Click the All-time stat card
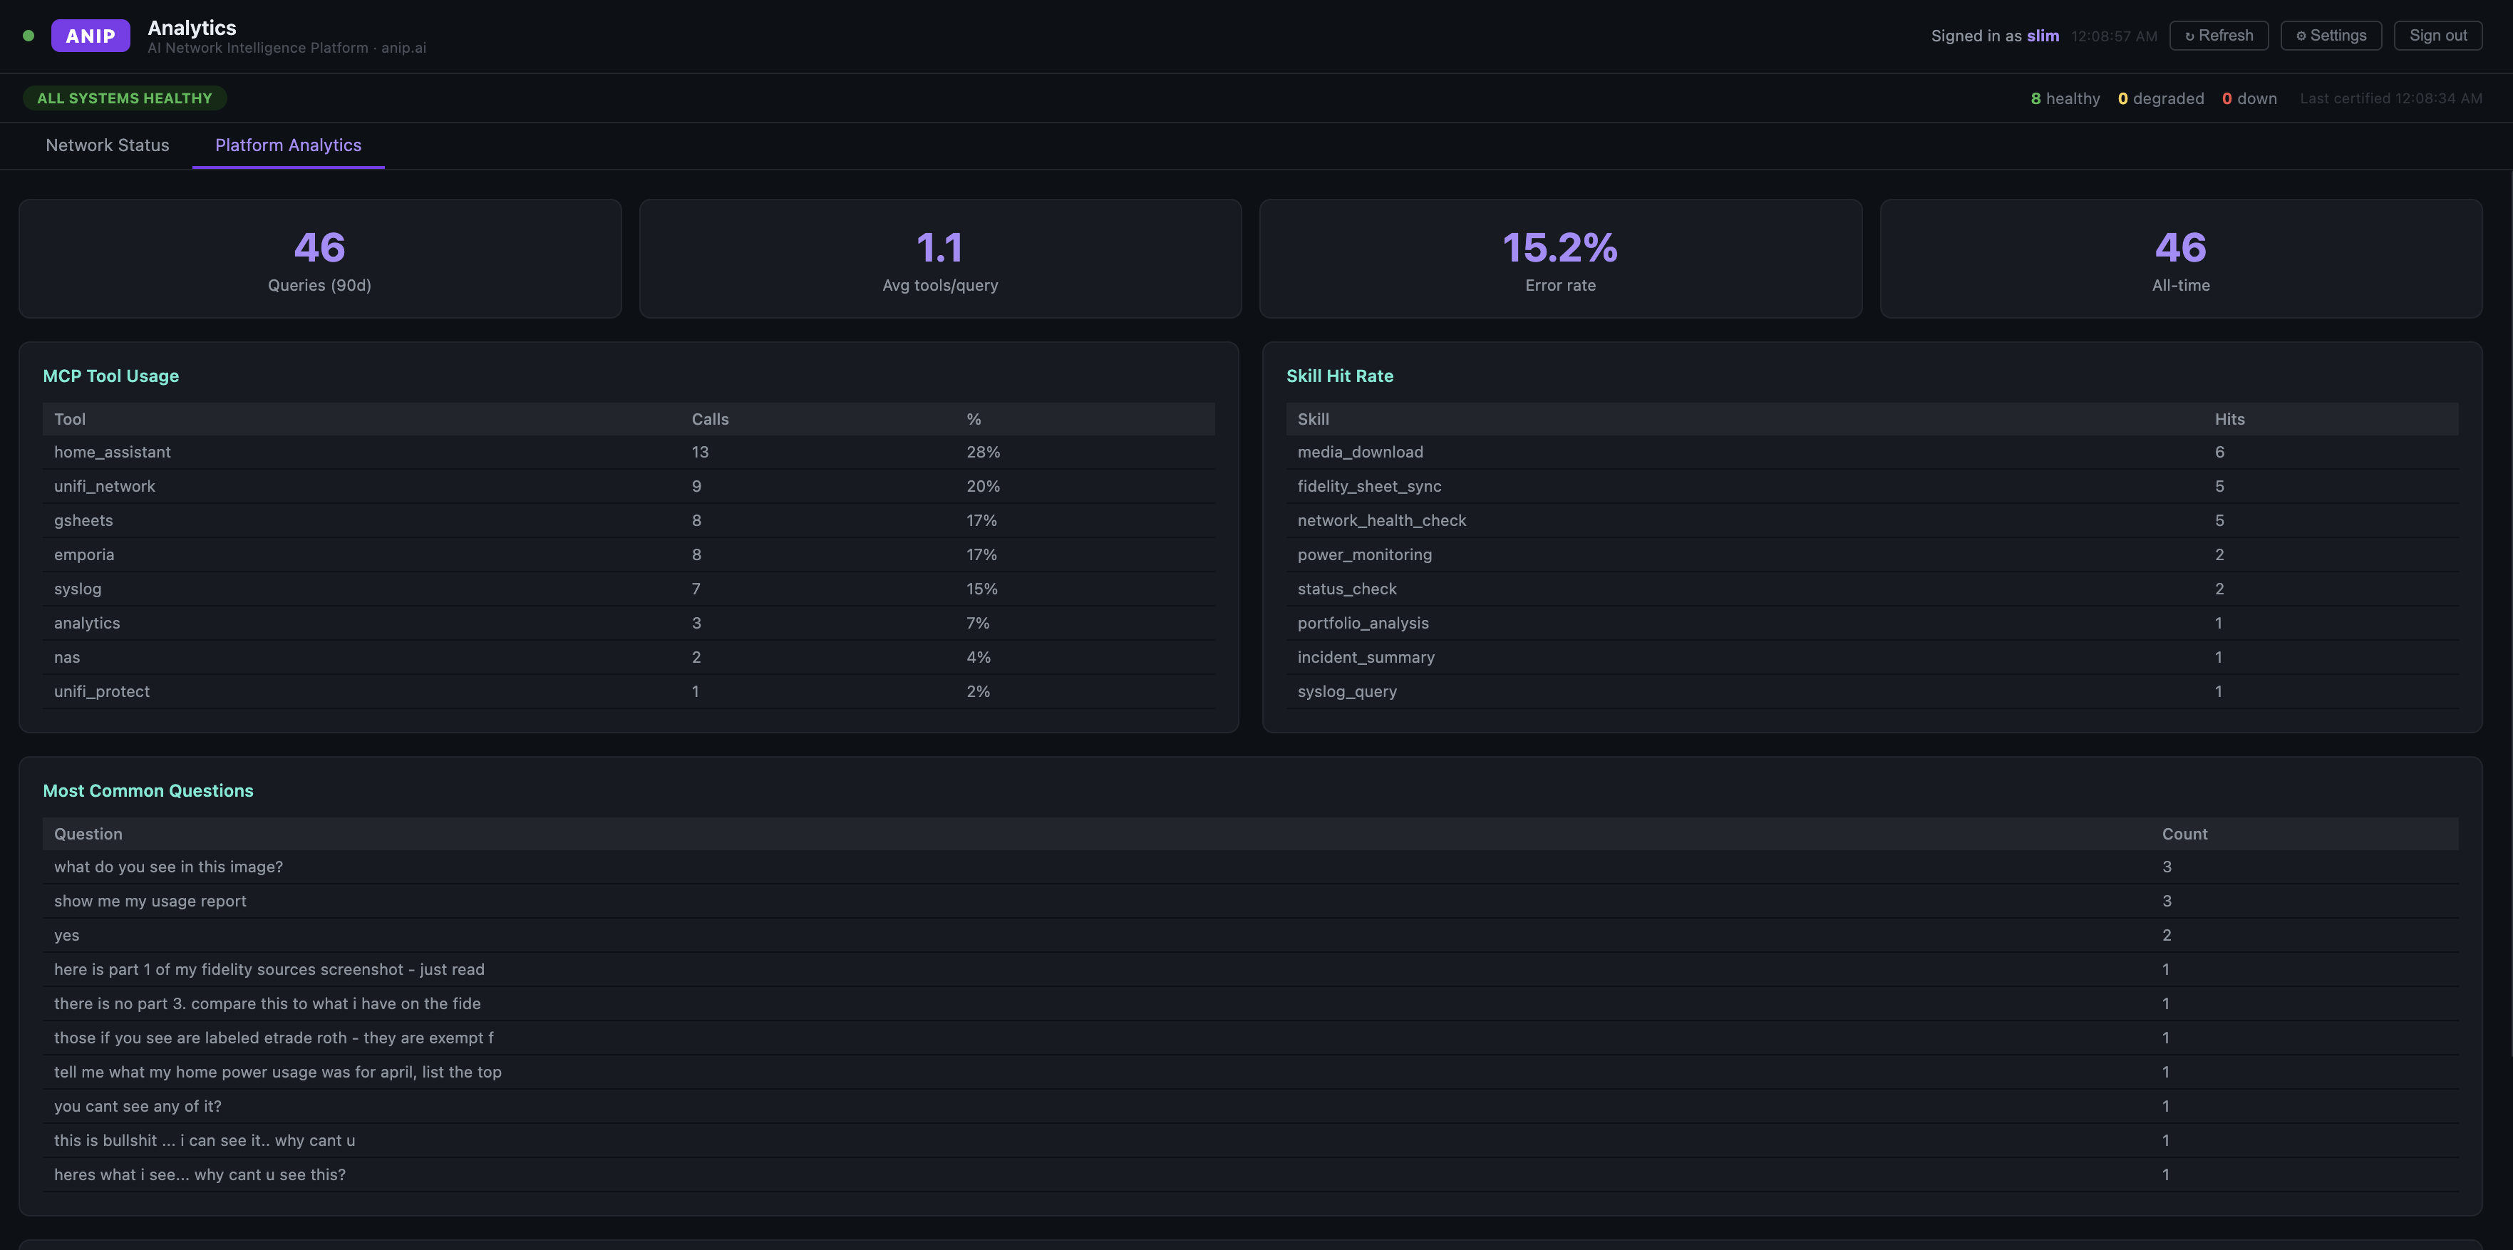The image size is (2513, 1250). coord(2180,259)
